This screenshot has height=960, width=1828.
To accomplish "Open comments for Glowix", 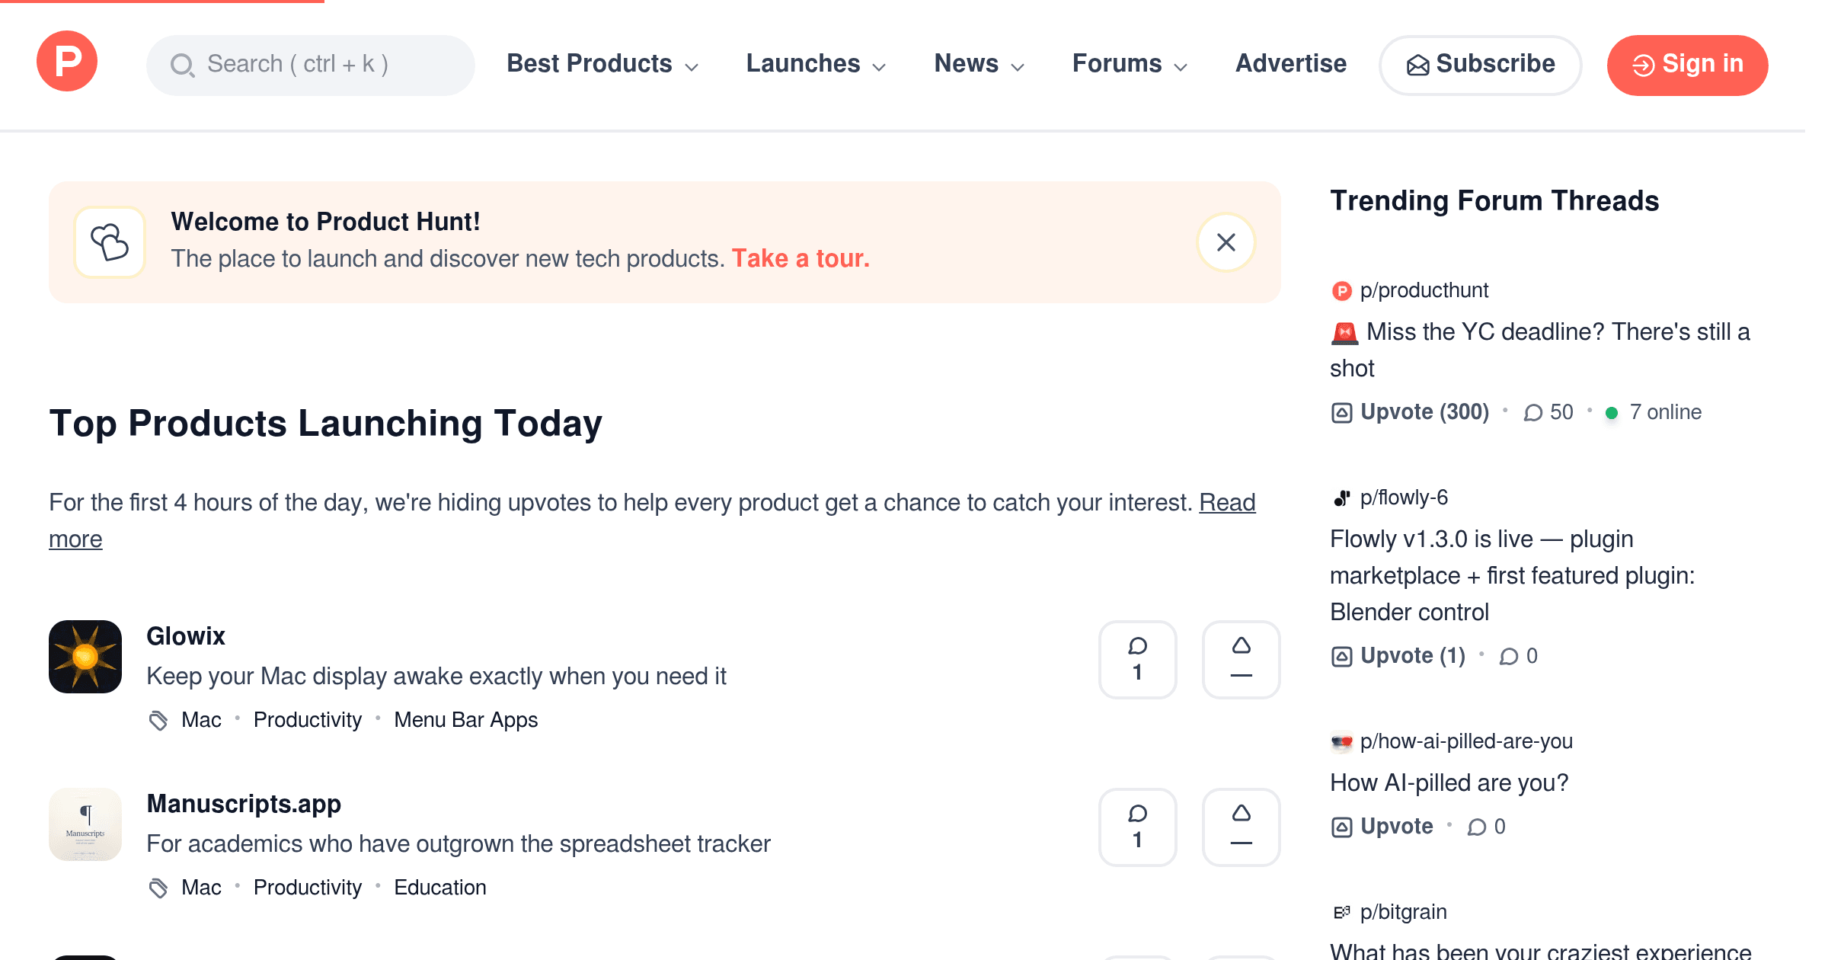I will (1137, 659).
